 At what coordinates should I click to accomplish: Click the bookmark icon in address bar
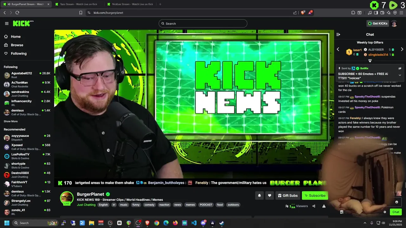(x=81, y=13)
